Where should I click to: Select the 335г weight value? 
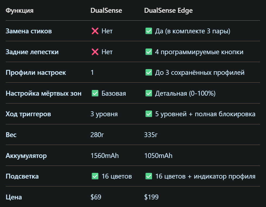pos(151,135)
